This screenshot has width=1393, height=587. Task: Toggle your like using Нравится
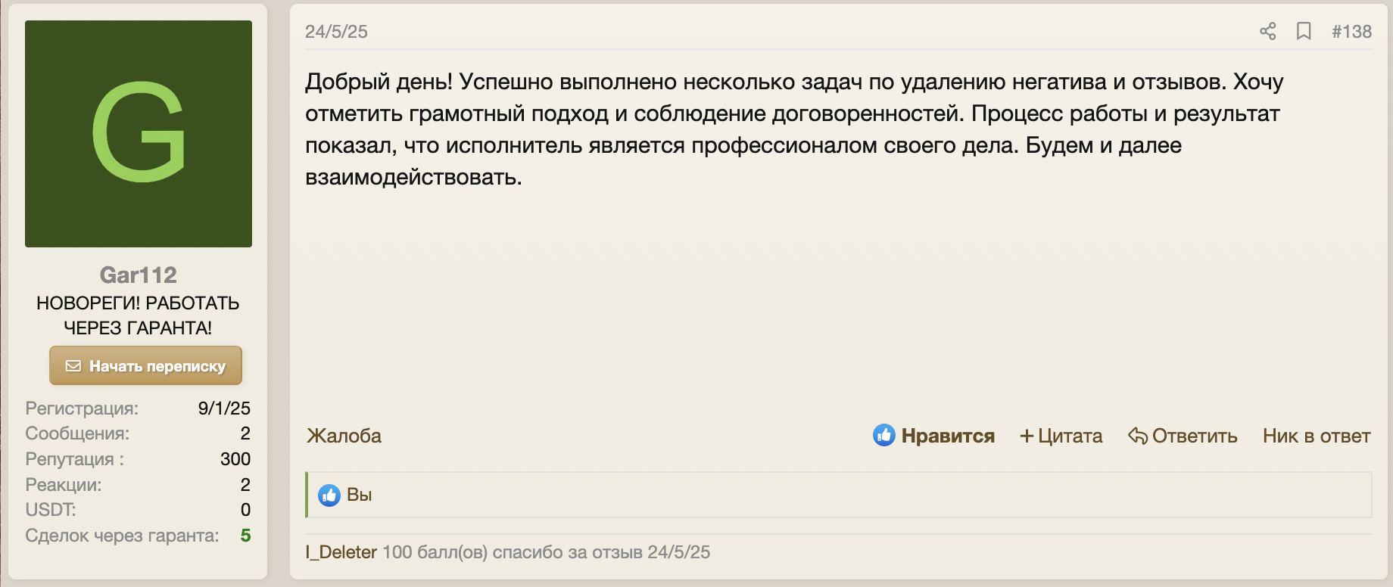pyautogui.click(x=949, y=436)
